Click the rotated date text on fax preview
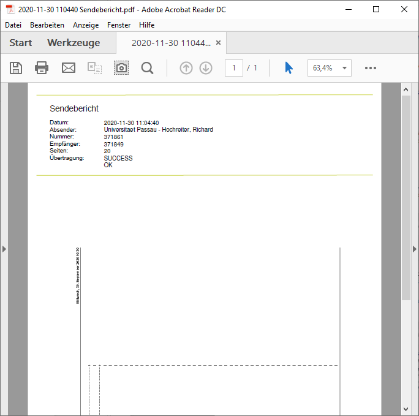Viewport: 419px width, 416px height. click(78, 276)
